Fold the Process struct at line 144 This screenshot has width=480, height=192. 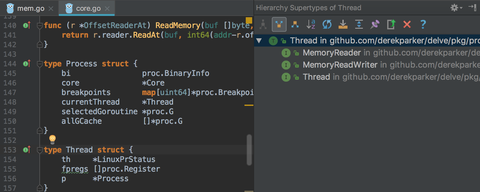click(x=40, y=64)
